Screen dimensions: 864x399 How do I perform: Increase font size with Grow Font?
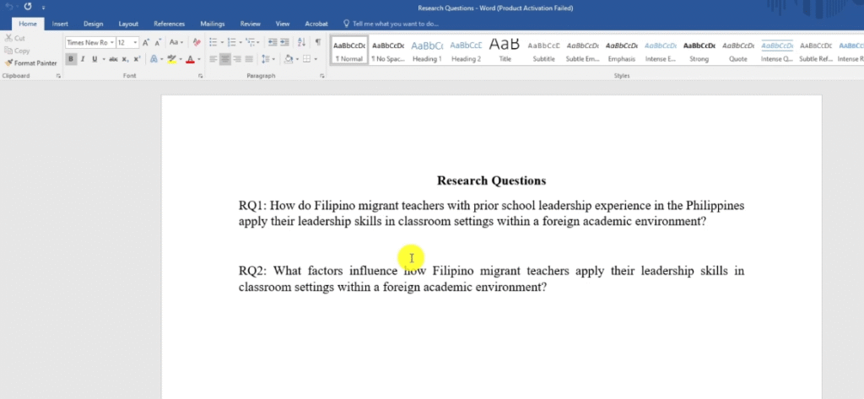click(x=146, y=42)
